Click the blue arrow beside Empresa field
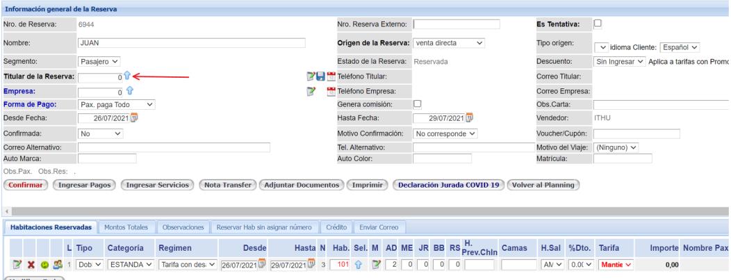 pyautogui.click(x=130, y=91)
